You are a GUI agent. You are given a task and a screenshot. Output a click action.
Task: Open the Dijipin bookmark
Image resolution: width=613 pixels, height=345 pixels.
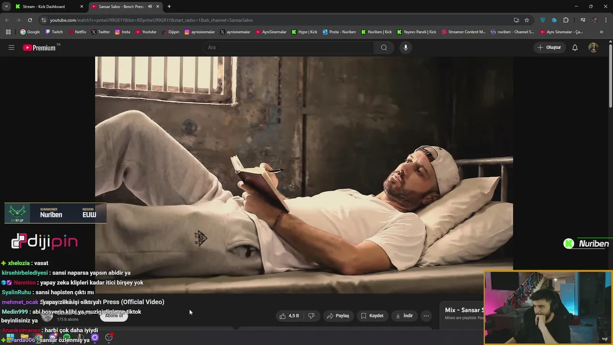[170, 32]
